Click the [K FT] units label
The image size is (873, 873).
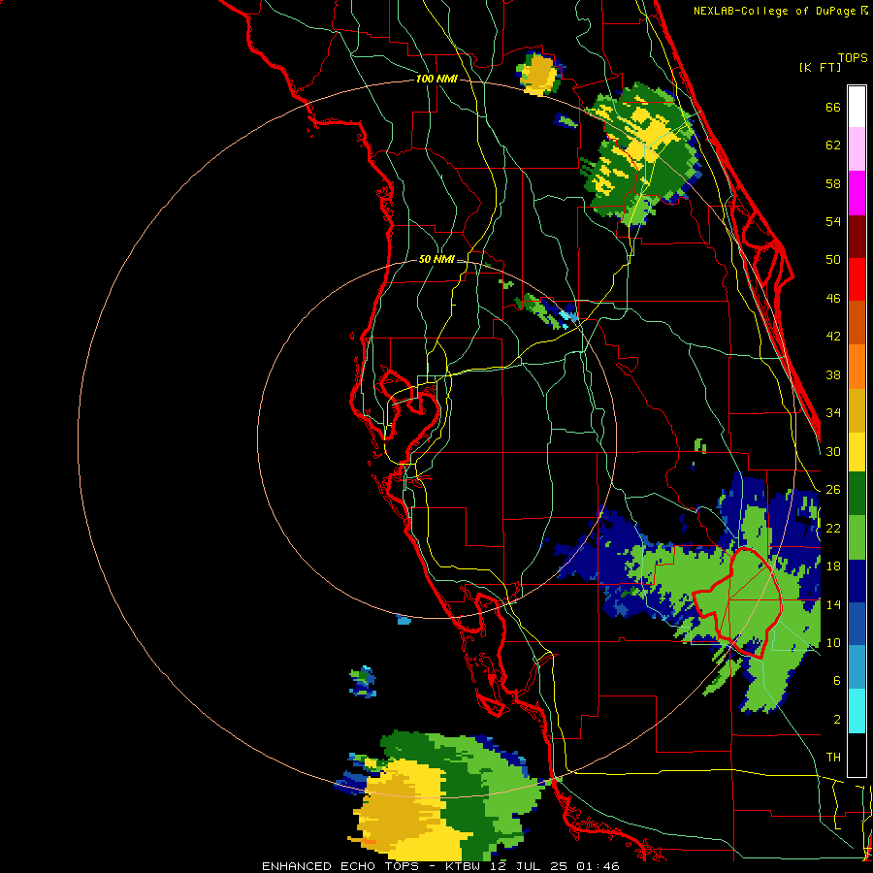(x=820, y=67)
